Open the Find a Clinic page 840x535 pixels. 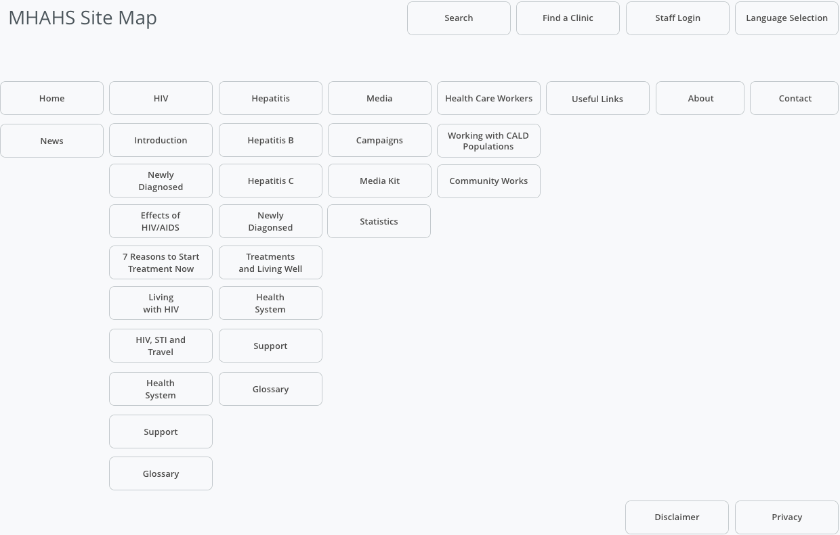tap(568, 18)
